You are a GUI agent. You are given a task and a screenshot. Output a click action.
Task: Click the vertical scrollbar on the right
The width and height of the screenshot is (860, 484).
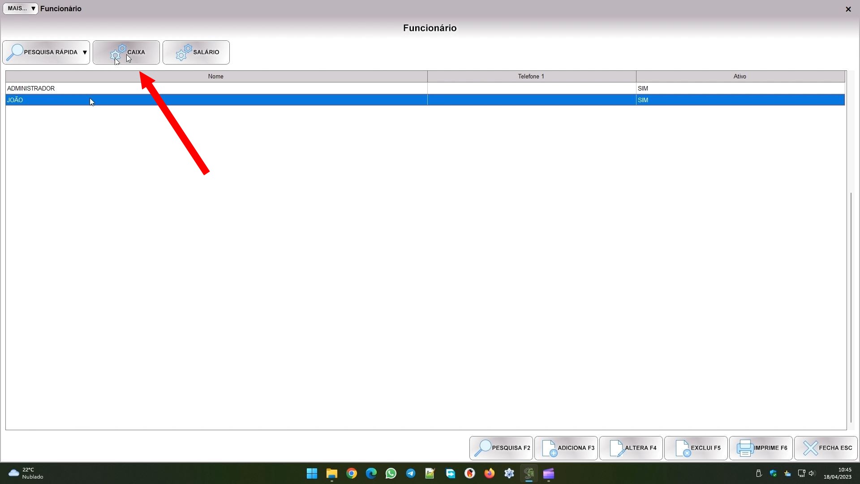[851, 307]
